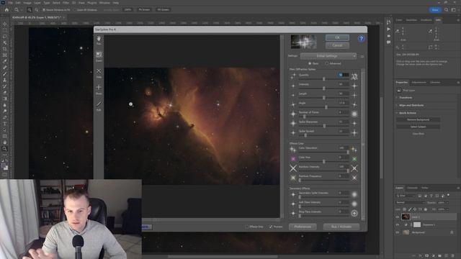Image resolution: width=461 pixels, height=259 pixels.
Task: Toggle Zoom All Windows checkbox
Action: point(75,9)
